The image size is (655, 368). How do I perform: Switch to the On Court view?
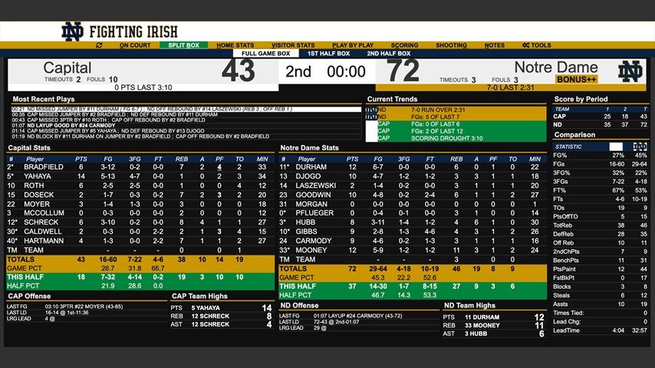coord(135,45)
